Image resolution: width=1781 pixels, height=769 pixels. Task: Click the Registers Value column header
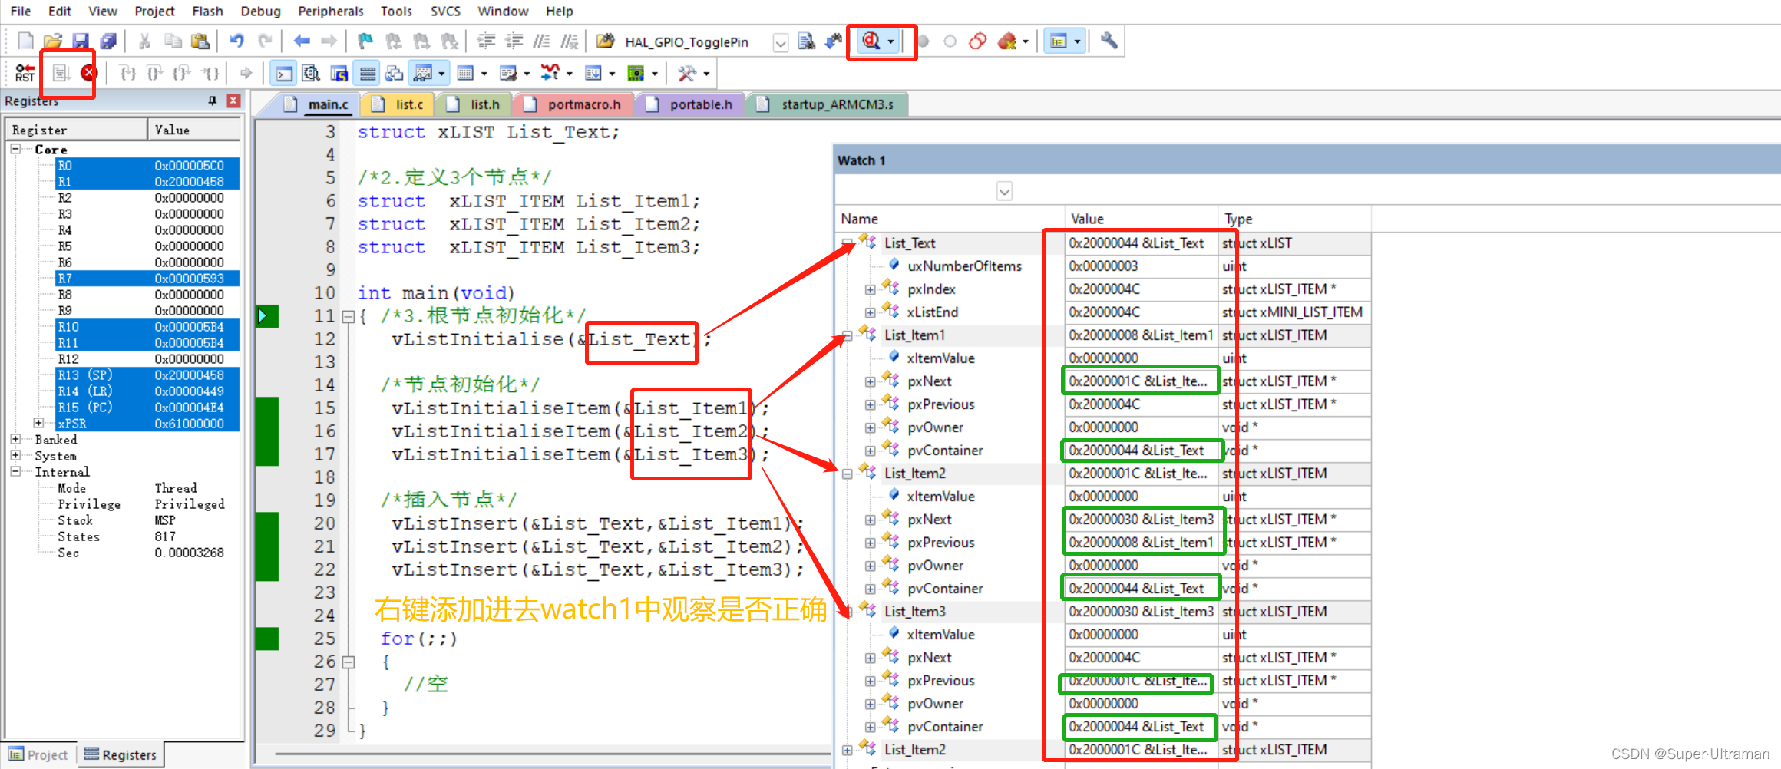point(194,130)
